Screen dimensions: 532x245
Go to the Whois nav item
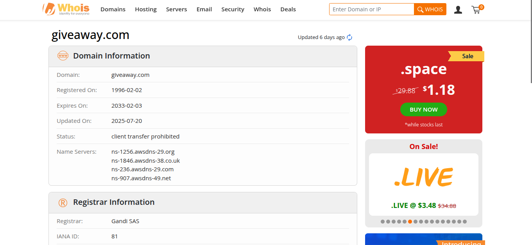pos(262,9)
